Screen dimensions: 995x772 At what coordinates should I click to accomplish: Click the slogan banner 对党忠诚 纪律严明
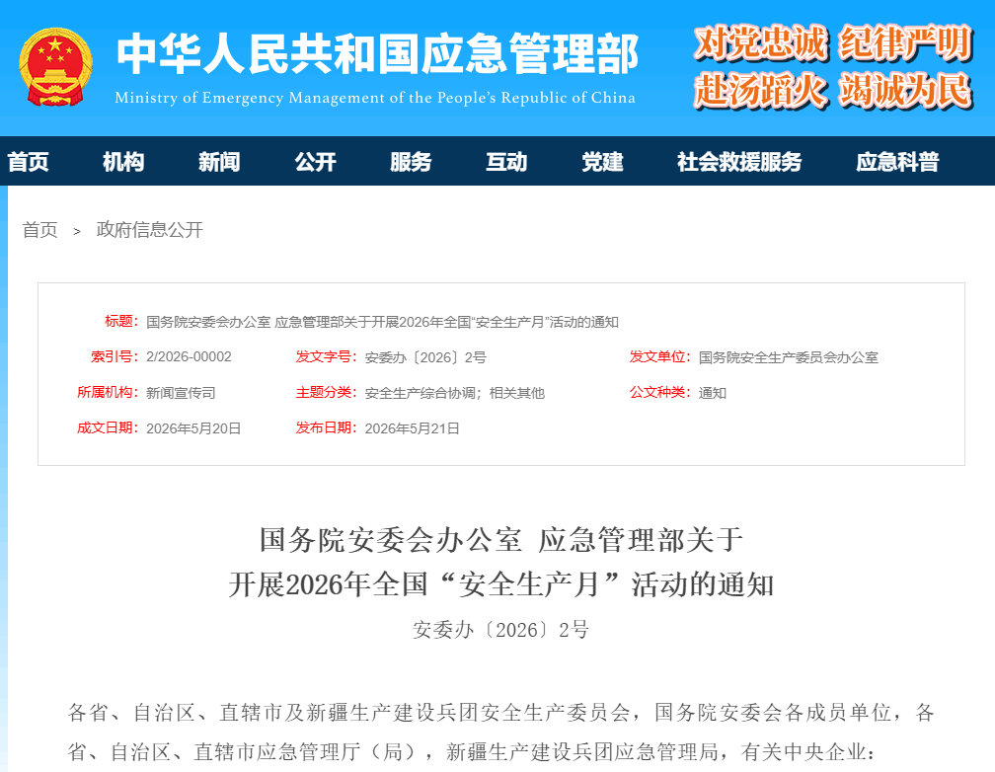pos(833,43)
